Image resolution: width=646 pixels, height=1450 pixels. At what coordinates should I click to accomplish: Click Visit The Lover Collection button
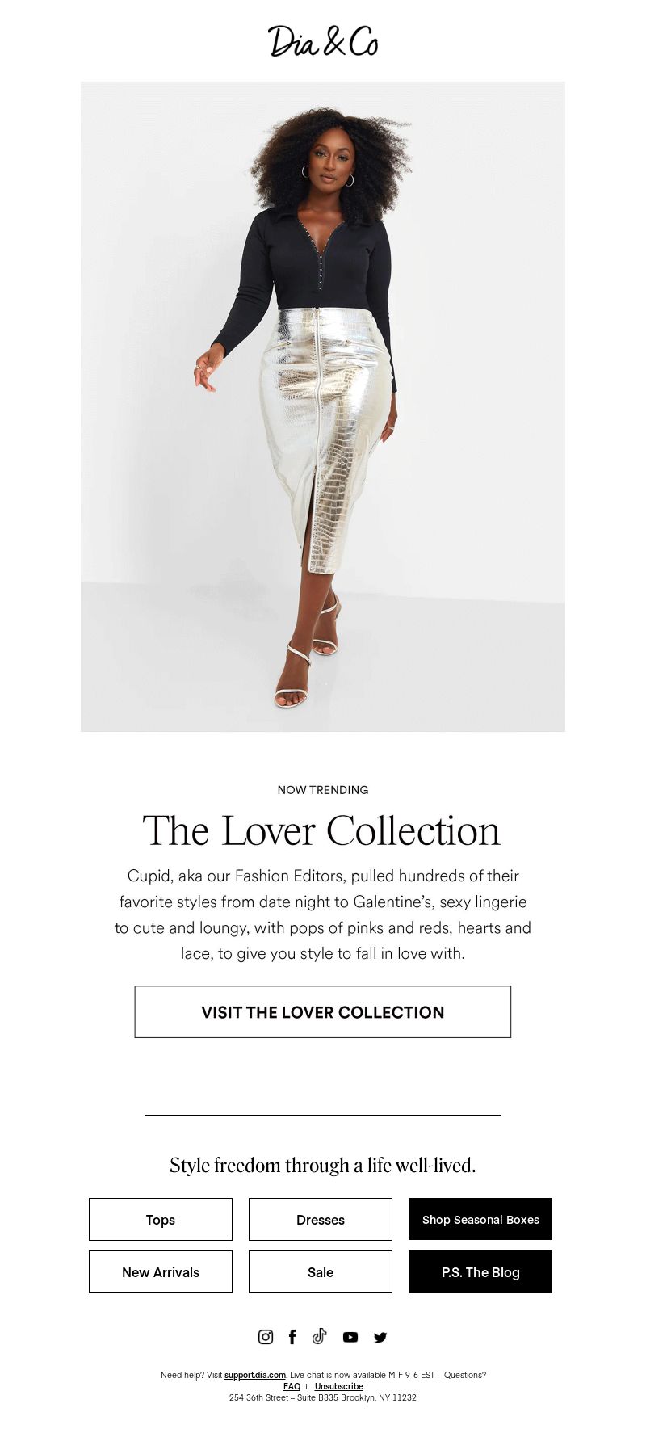point(323,1011)
